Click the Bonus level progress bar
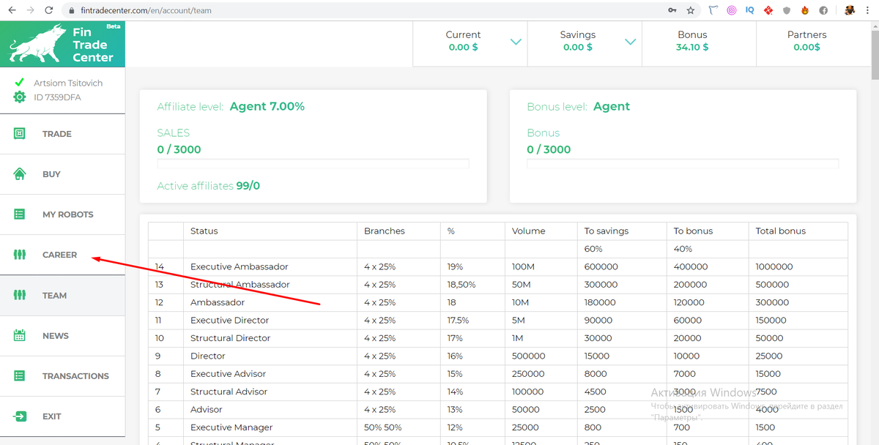The height and width of the screenshot is (445, 879). point(683,164)
